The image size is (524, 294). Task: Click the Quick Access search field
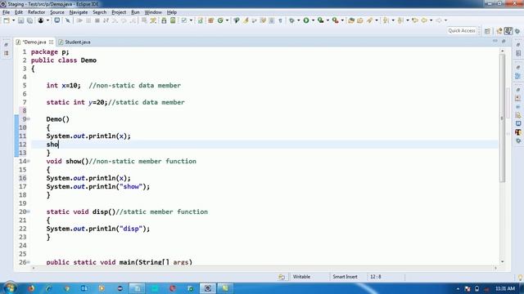(x=462, y=31)
